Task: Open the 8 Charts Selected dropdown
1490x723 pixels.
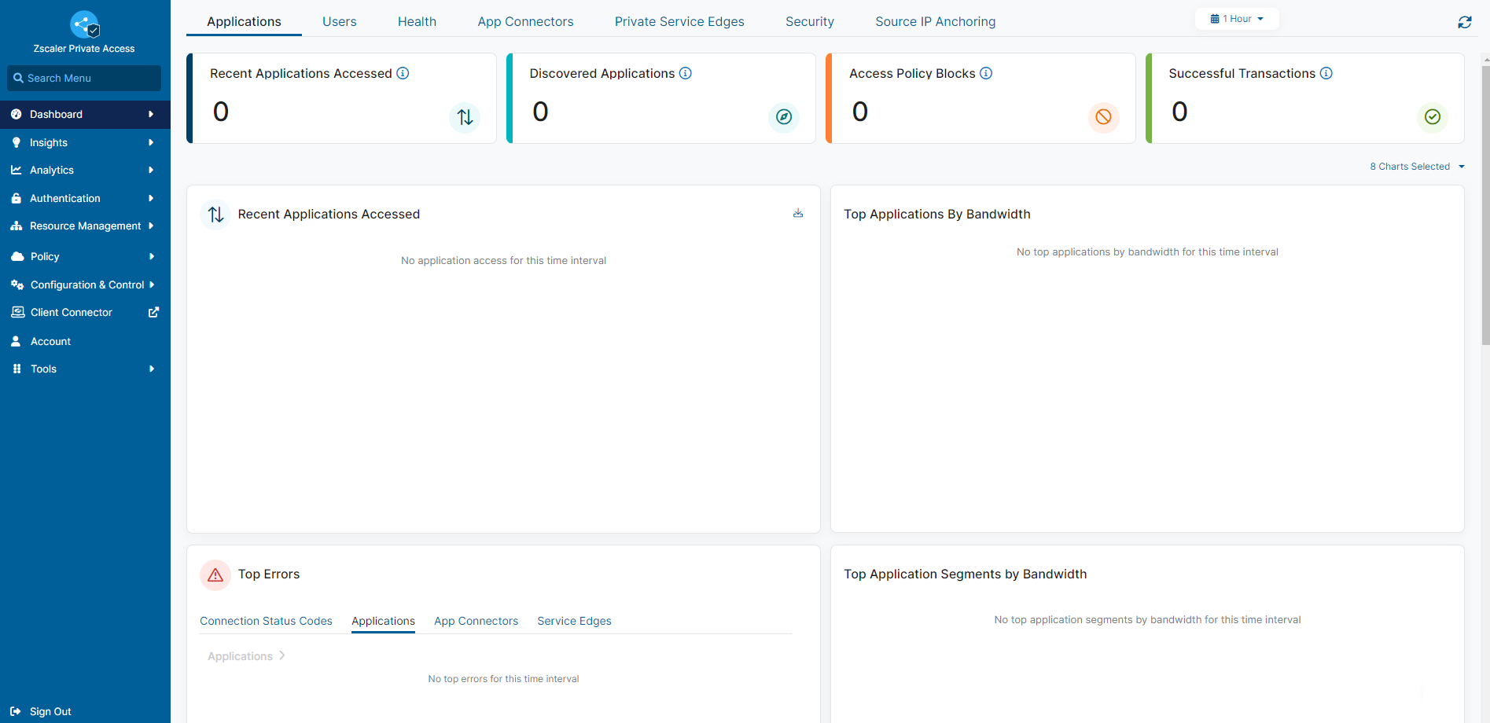Action: click(1417, 167)
